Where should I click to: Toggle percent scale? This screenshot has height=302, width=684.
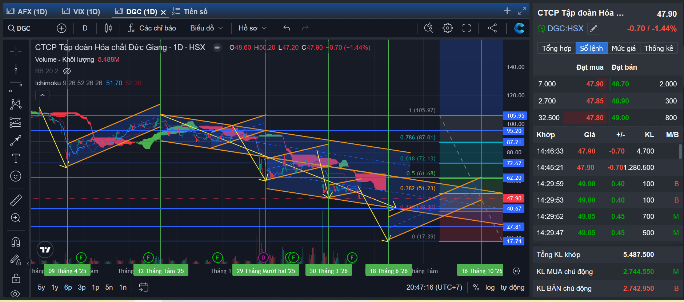click(476, 287)
